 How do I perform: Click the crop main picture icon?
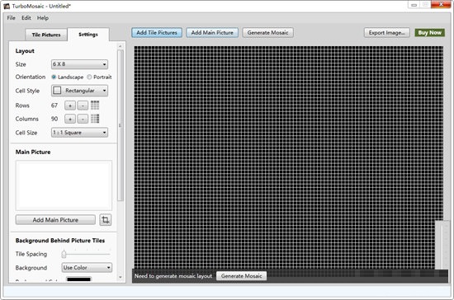(x=106, y=220)
